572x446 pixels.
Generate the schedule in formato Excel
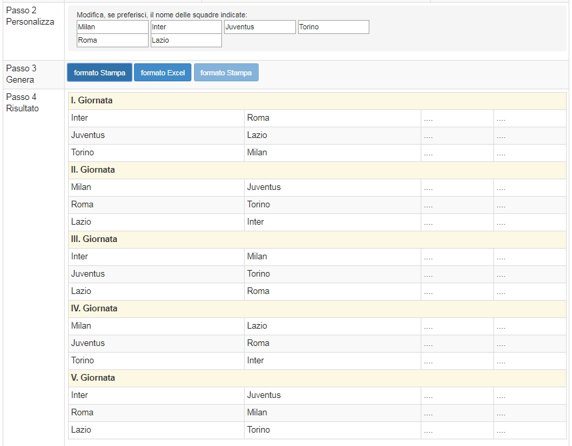[163, 73]
